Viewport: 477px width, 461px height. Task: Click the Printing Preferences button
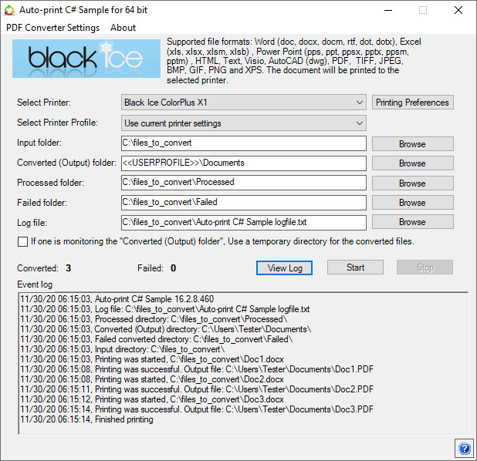[x=412, y=103]
